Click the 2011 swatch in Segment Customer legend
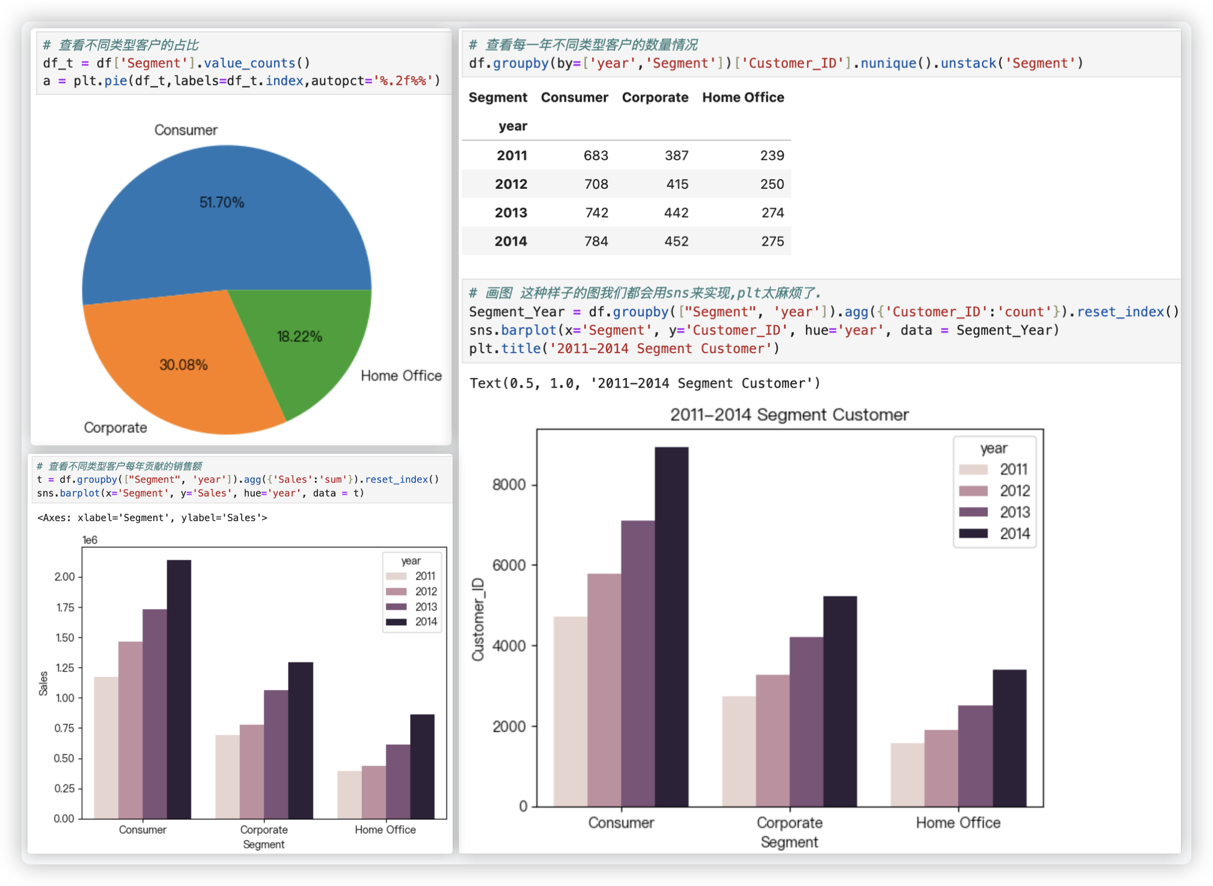The image size is (1213, 886). click(973, 469)
